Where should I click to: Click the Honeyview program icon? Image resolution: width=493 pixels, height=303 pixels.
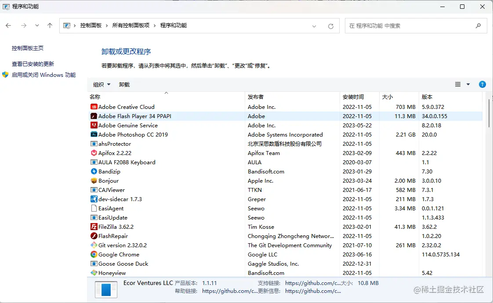[x=94, y=273]
